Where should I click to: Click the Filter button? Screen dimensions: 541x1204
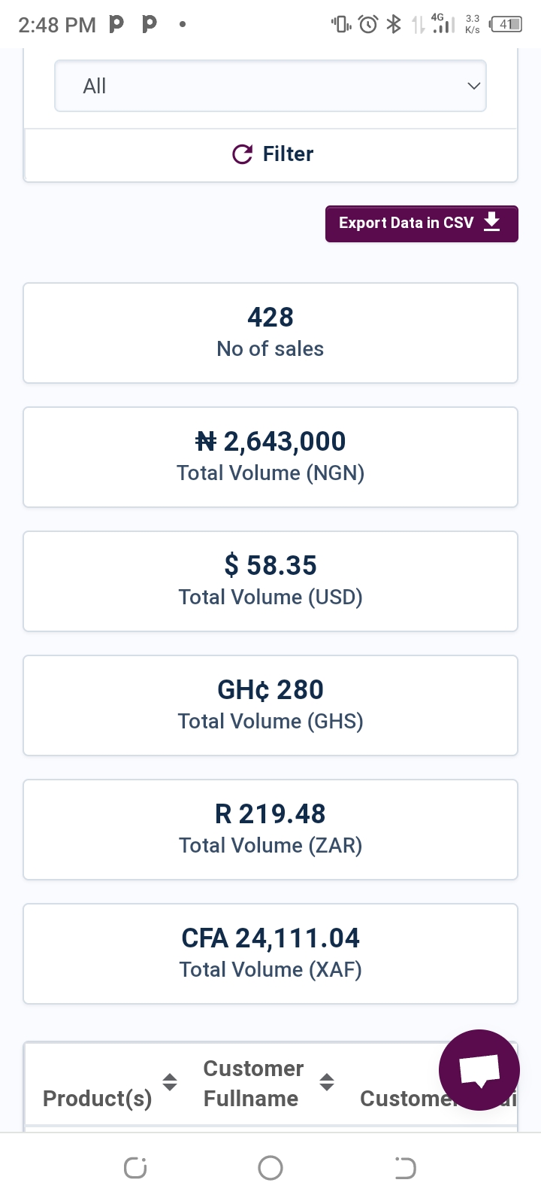(x=270, y=155)
